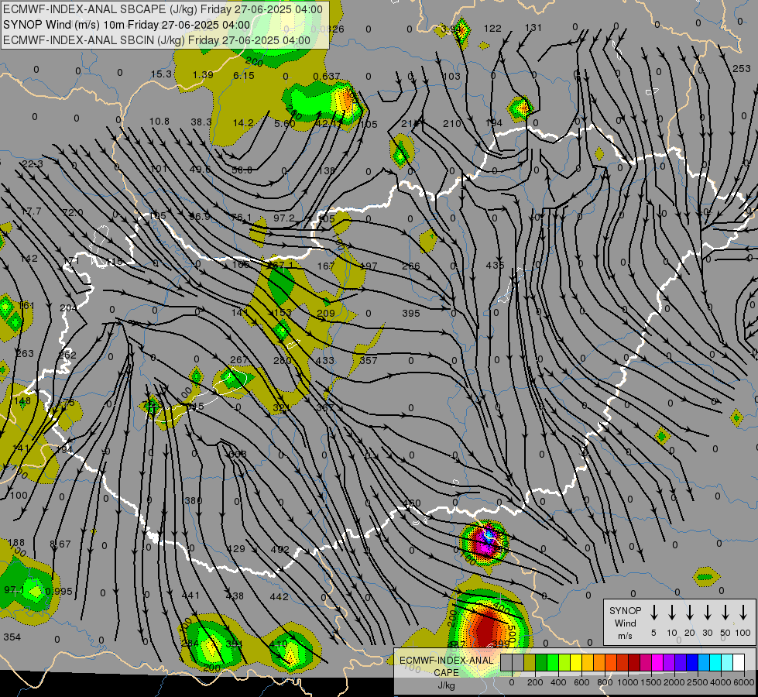Click the '8.67' value on the map
This screenshot has height=697, width=758.
[60, 544]
